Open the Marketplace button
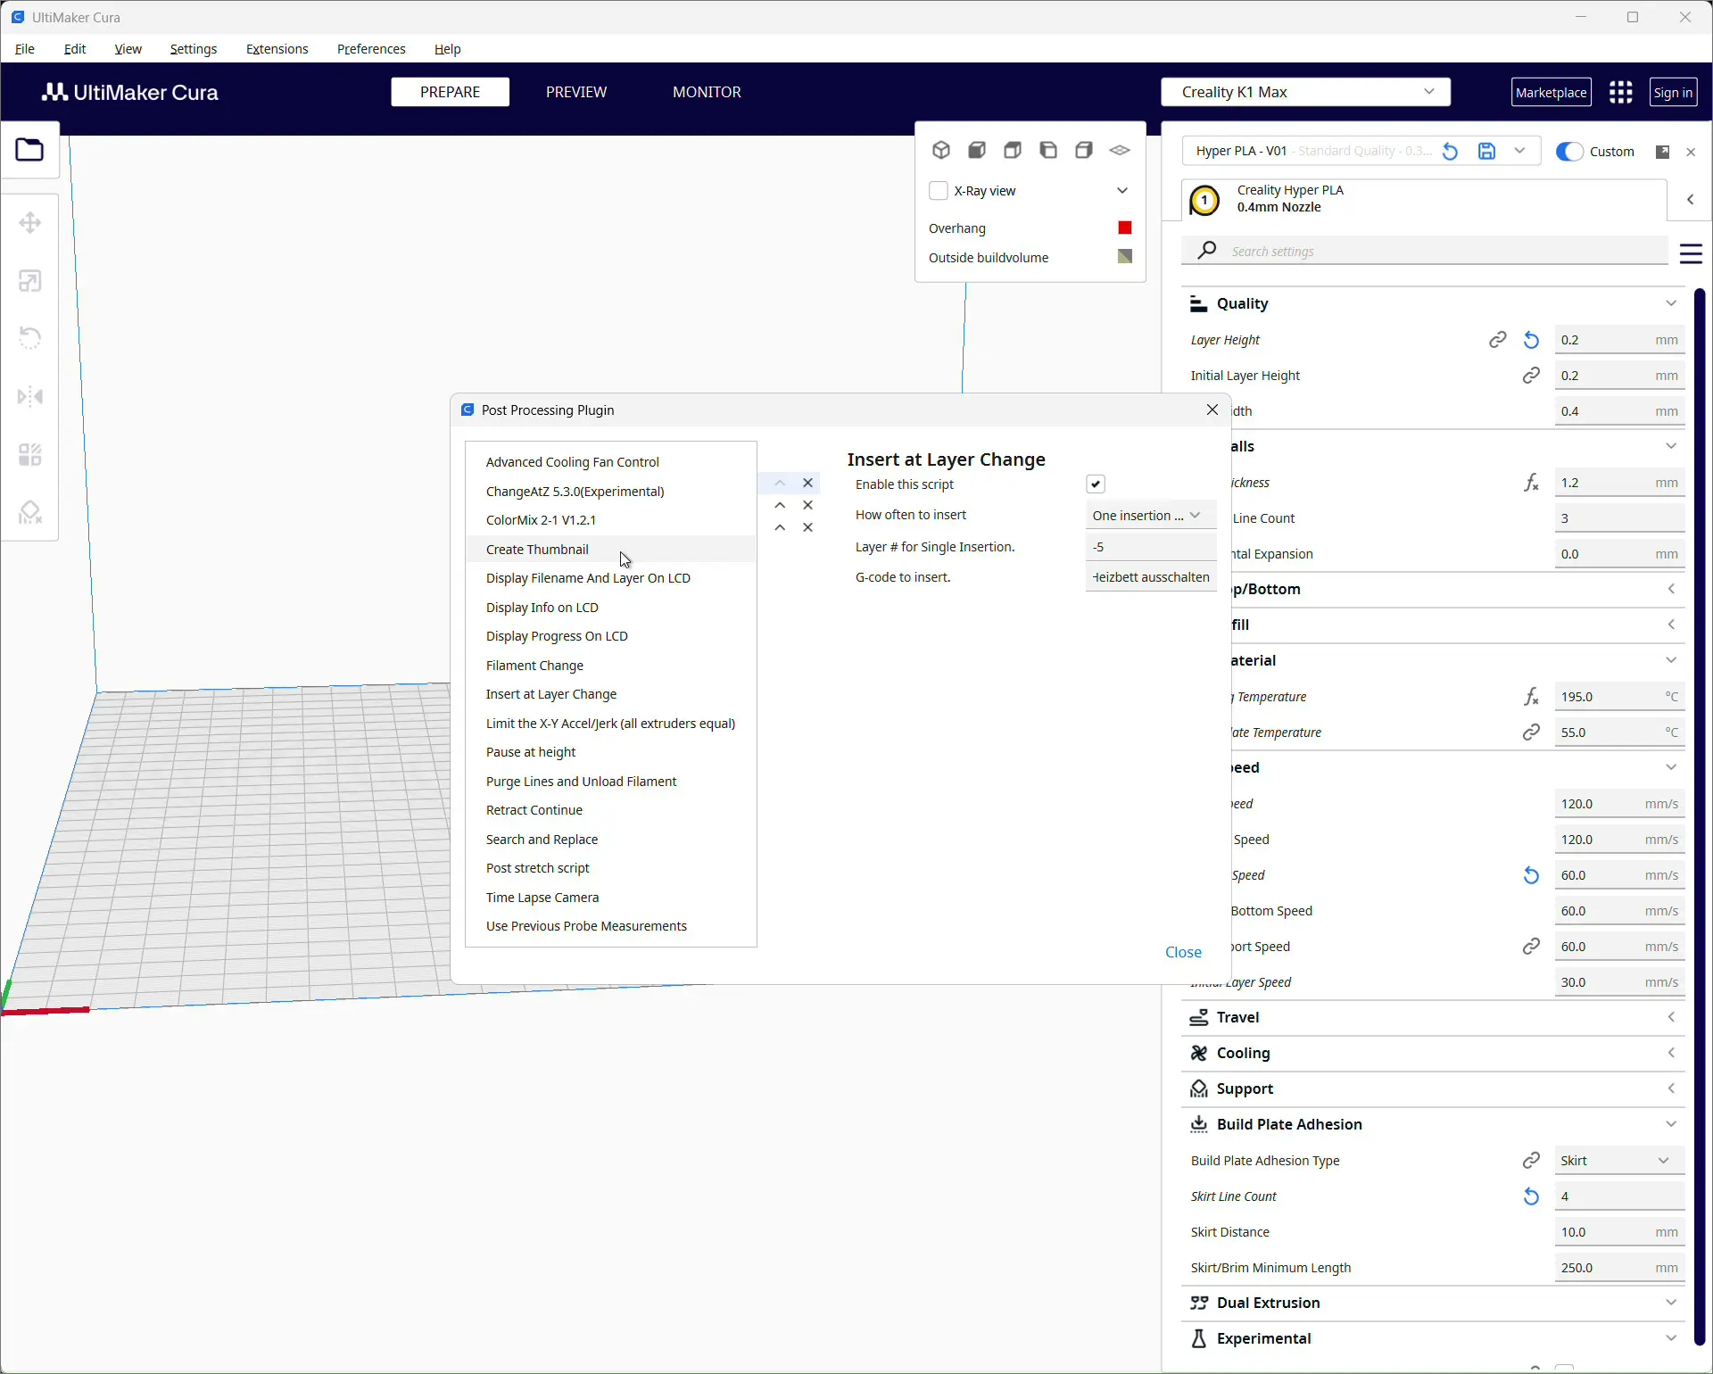The width and height of the screenshot is (1713, 1374). 1551,92
